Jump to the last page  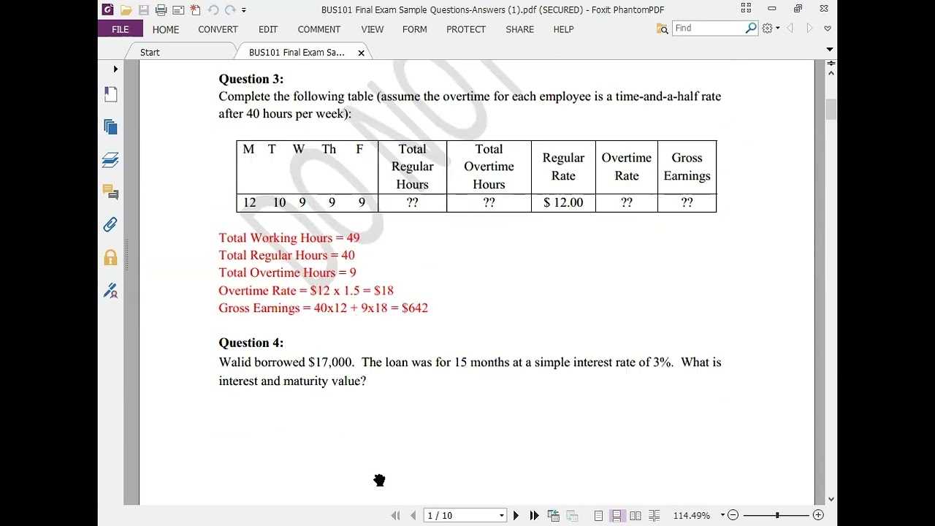(x=534, y=515)
